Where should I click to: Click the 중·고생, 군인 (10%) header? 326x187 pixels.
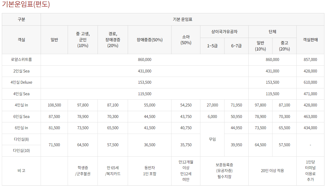pos(83,39)
